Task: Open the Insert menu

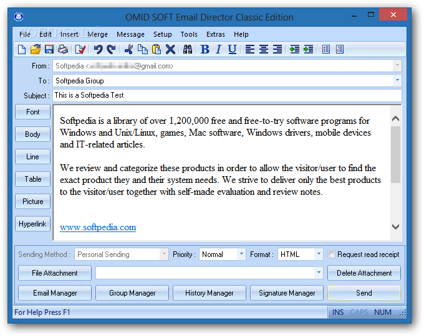Action: tap(69, 34)
